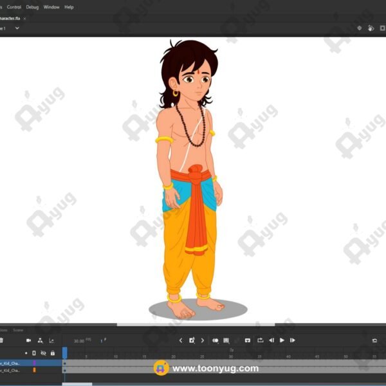Screen dimensions: 386x386
Task: Open the Control menu
Action: (x=14, y=7)
